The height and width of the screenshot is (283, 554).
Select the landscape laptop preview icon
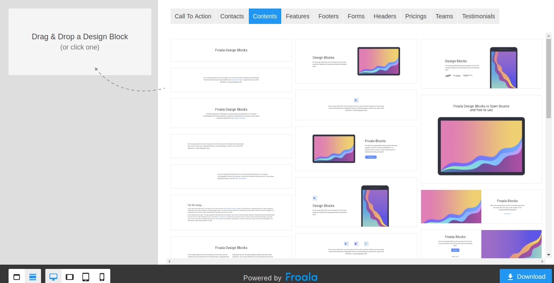(x=69, y=277)
